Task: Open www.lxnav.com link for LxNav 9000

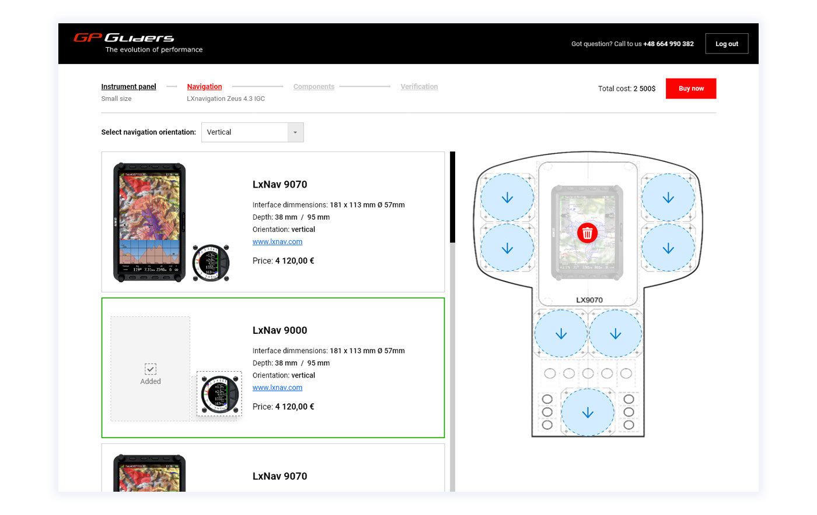Action: [x=277, y=387]
